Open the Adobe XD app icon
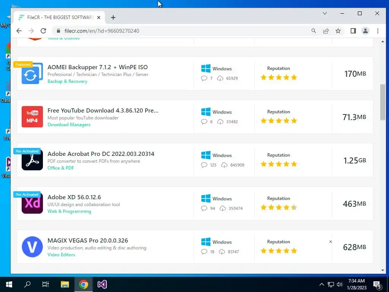The height and width of the screenshot is (292, 389). coord(32,203)
